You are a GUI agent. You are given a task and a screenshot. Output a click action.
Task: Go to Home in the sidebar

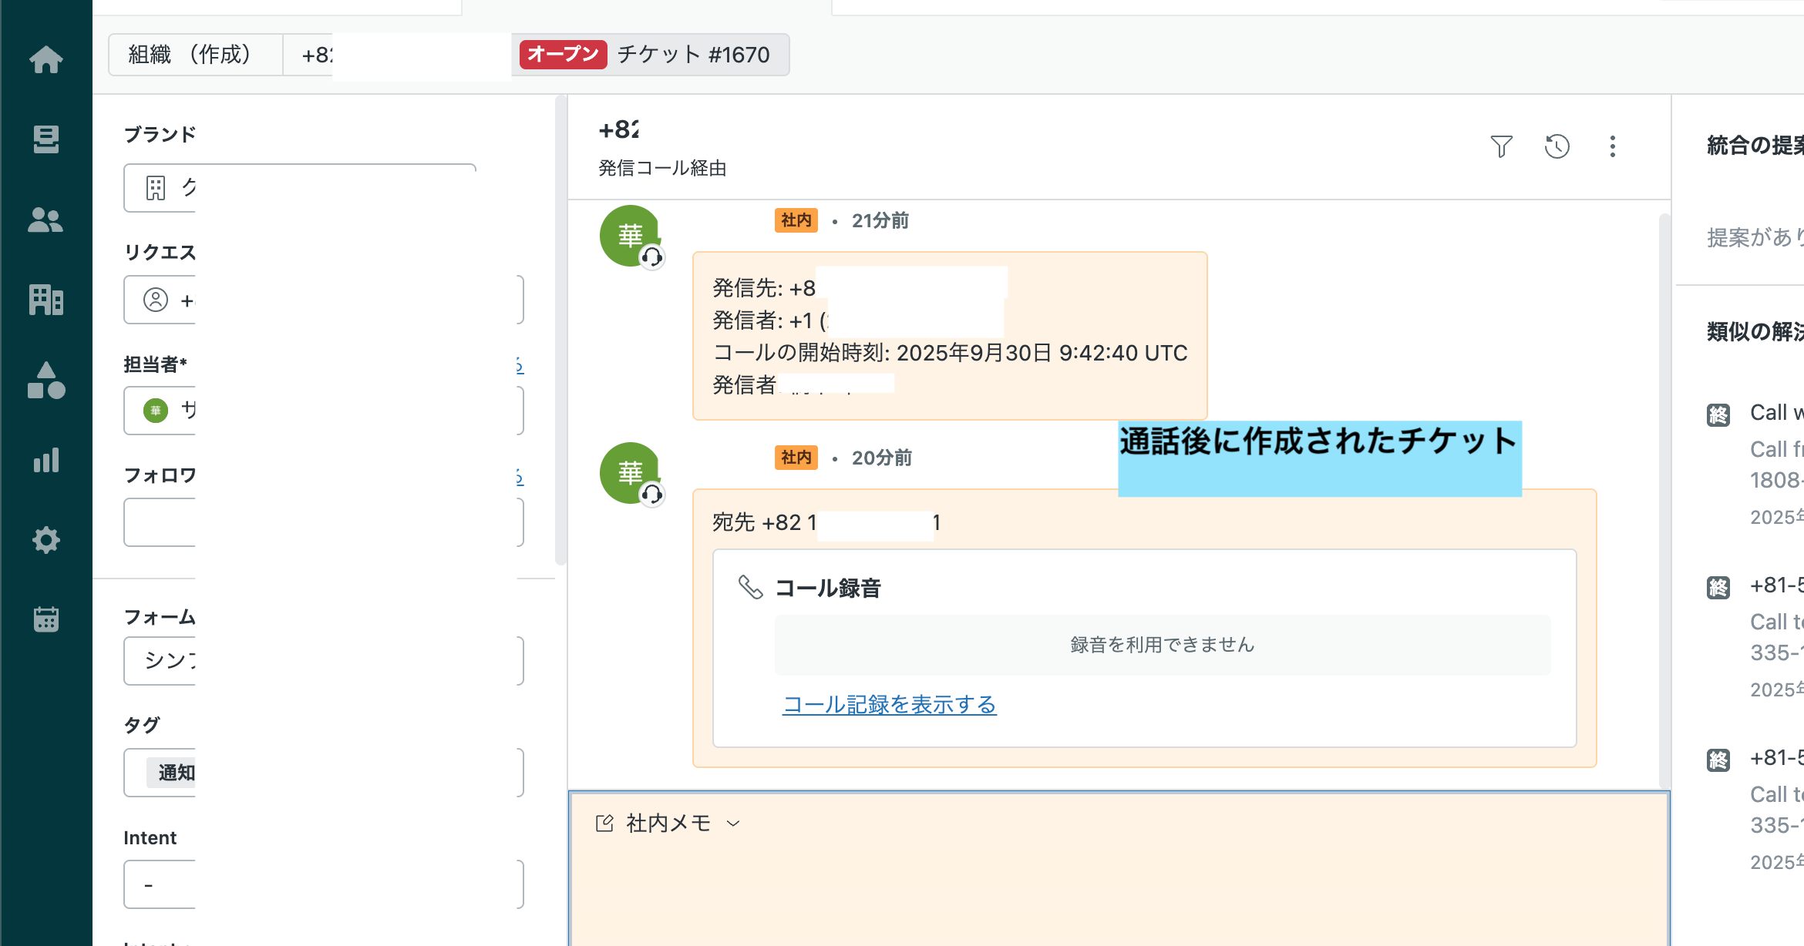click(45, 59)
